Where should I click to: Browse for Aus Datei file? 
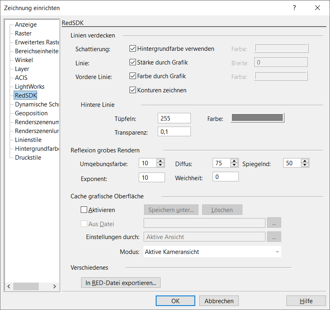point(274,223)
